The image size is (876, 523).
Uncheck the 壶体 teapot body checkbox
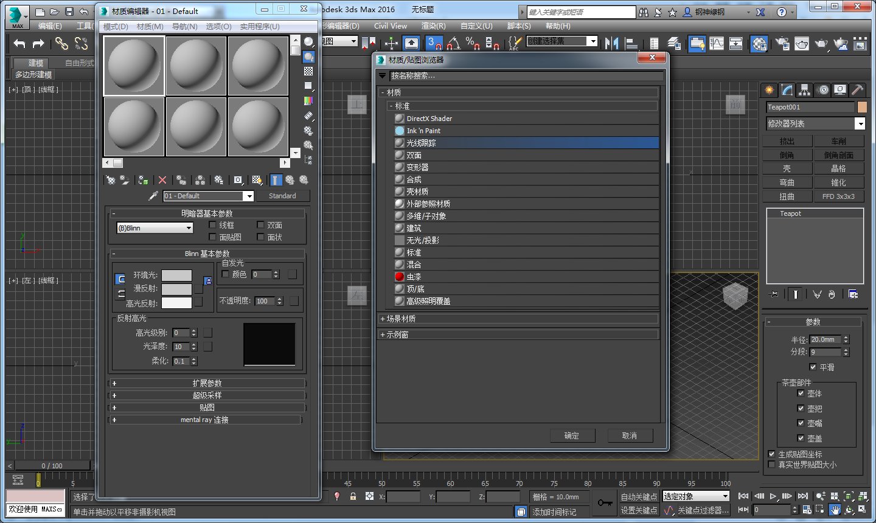(x=801, y=393)
